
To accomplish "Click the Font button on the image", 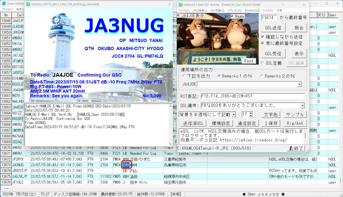I will click(249, 61).
